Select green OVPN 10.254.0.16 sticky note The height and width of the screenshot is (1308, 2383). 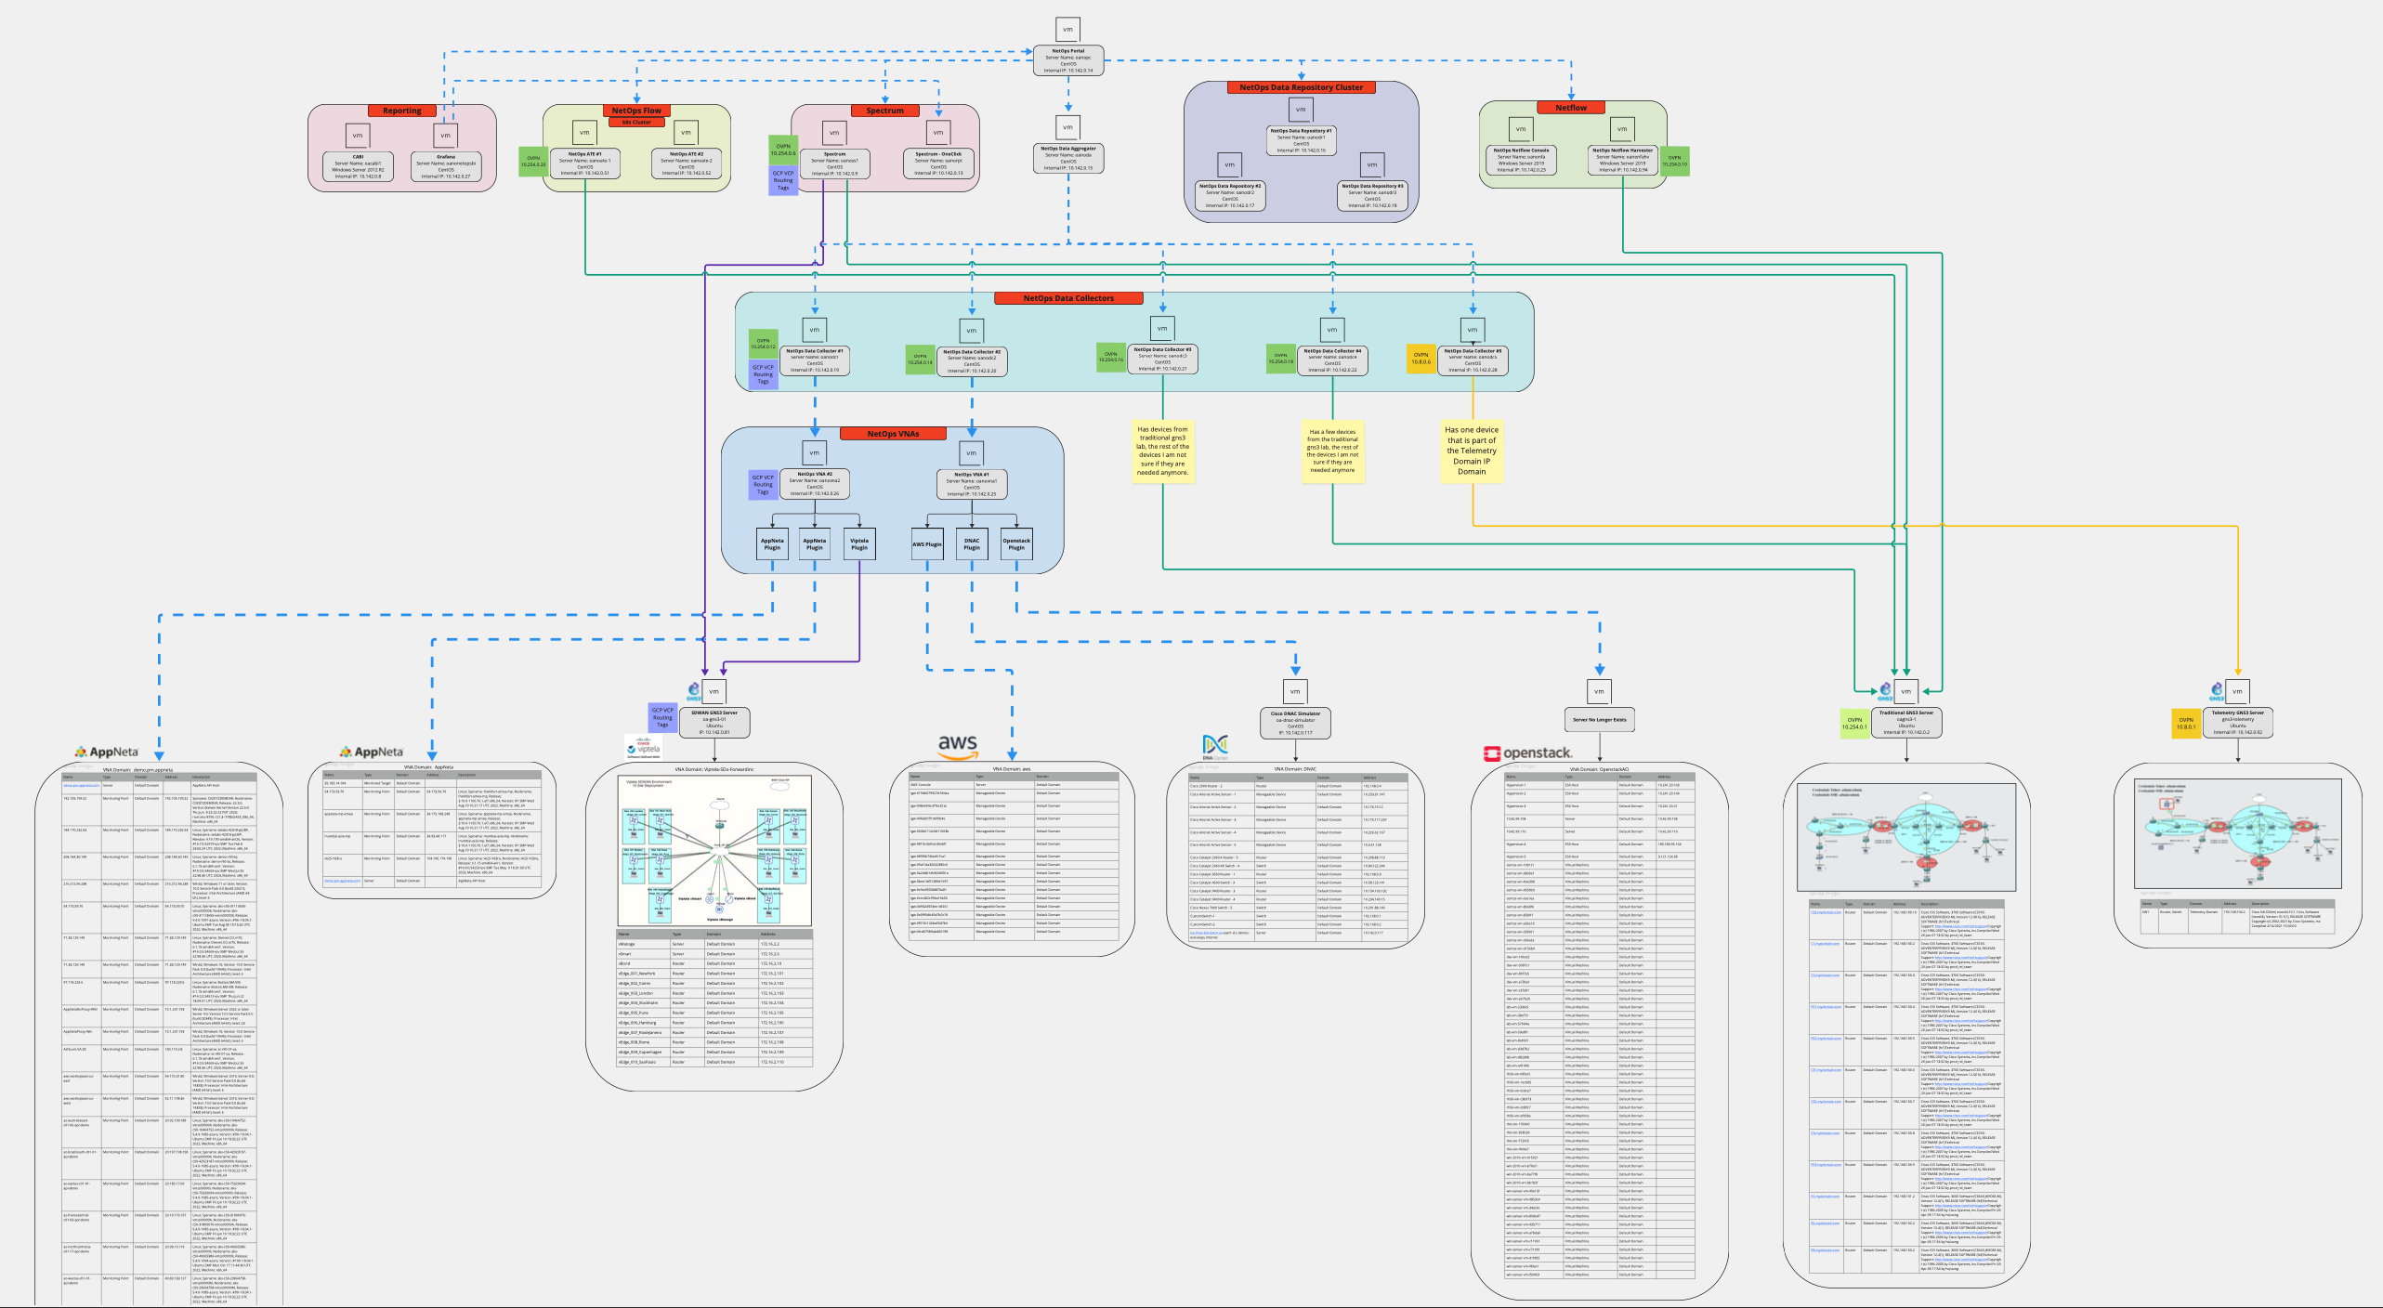pos(1111,357)
